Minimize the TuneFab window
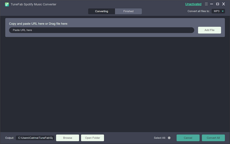 [x=212, y=4]
